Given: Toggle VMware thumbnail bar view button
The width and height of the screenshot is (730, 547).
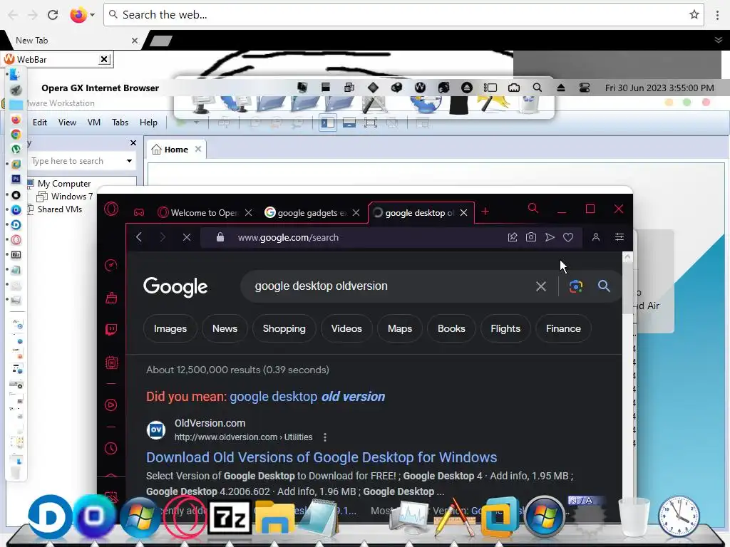Looking at the screenshot, I should click(349, 123).
